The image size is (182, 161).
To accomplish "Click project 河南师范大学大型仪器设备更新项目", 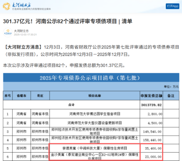I will click(95, 123).
